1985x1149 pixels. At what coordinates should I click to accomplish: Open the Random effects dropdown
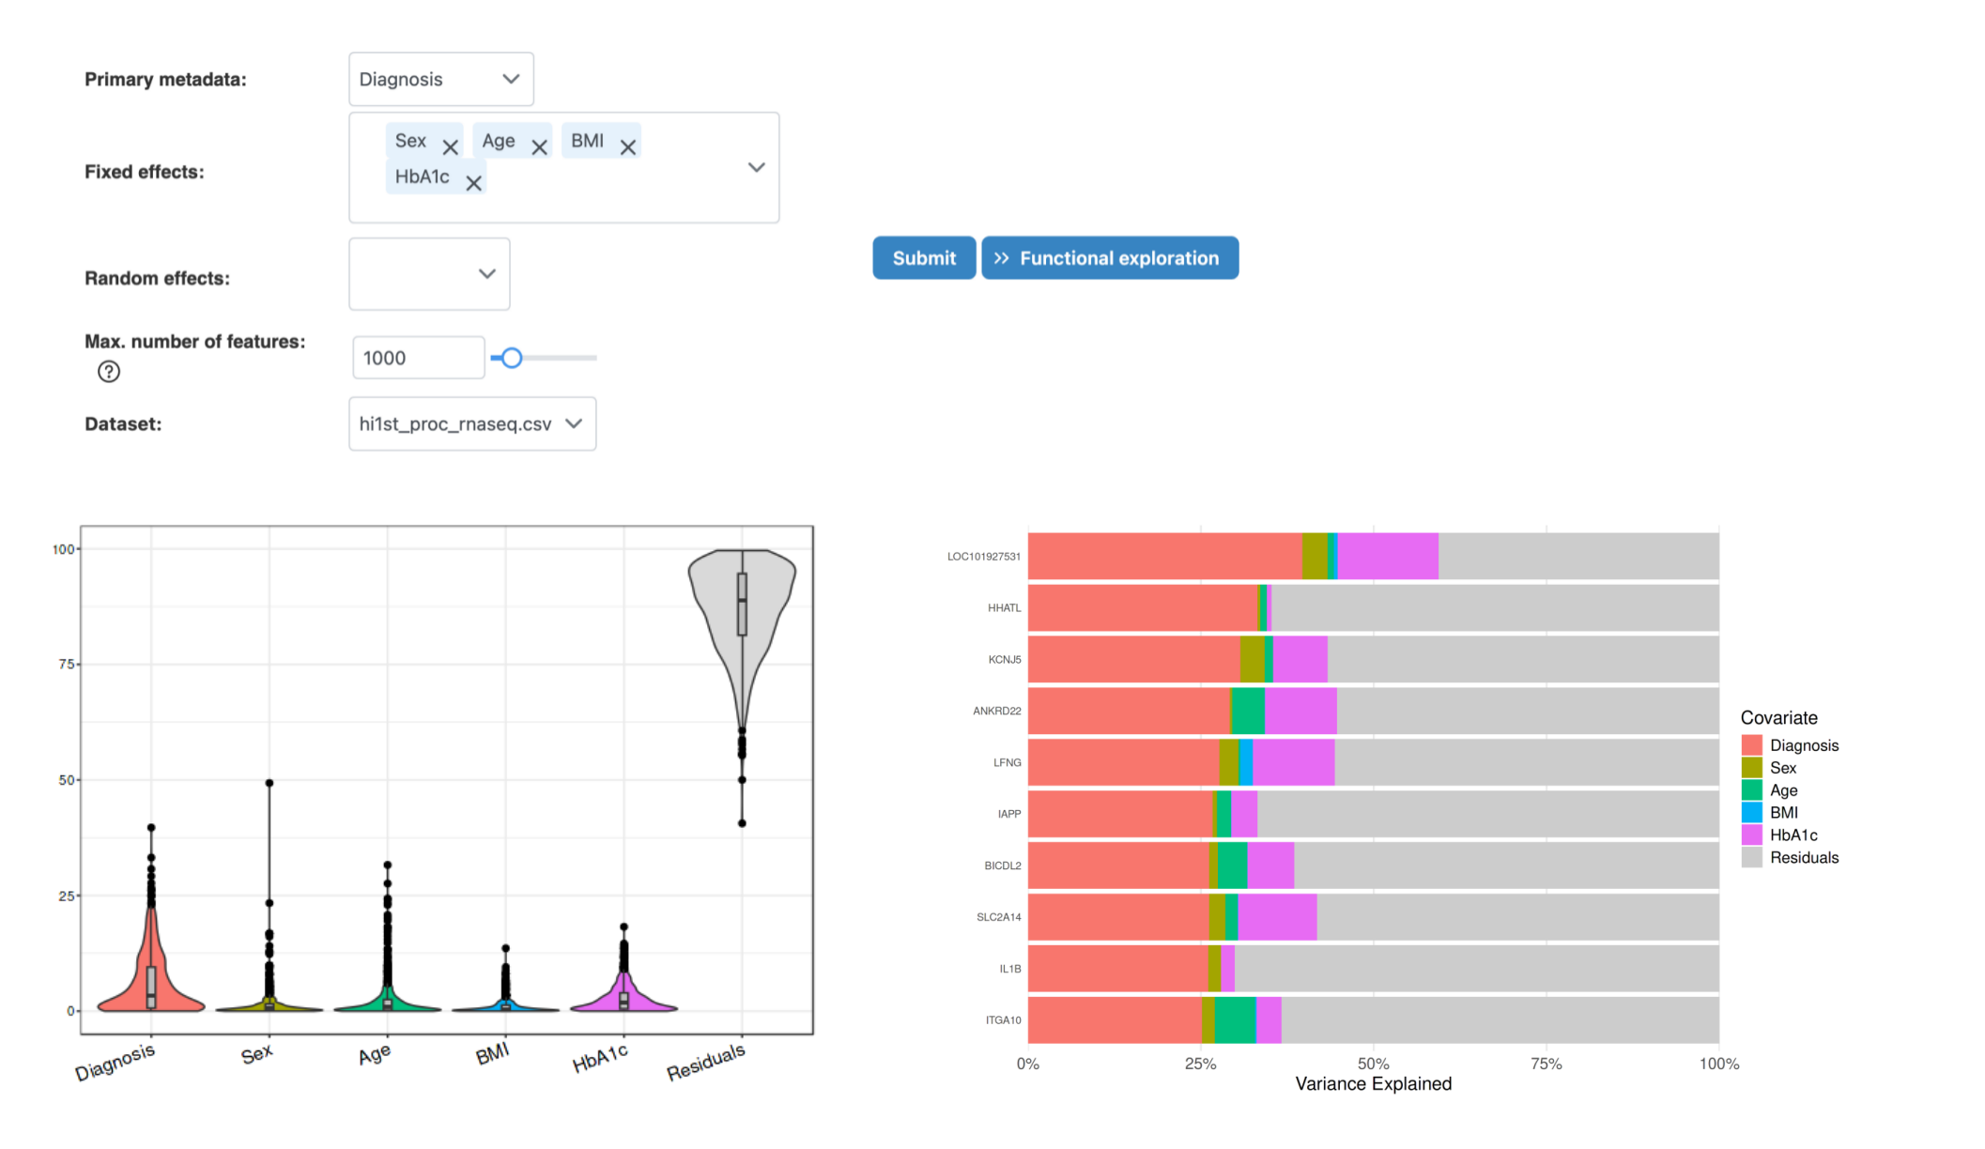click(x=429, y=274)
